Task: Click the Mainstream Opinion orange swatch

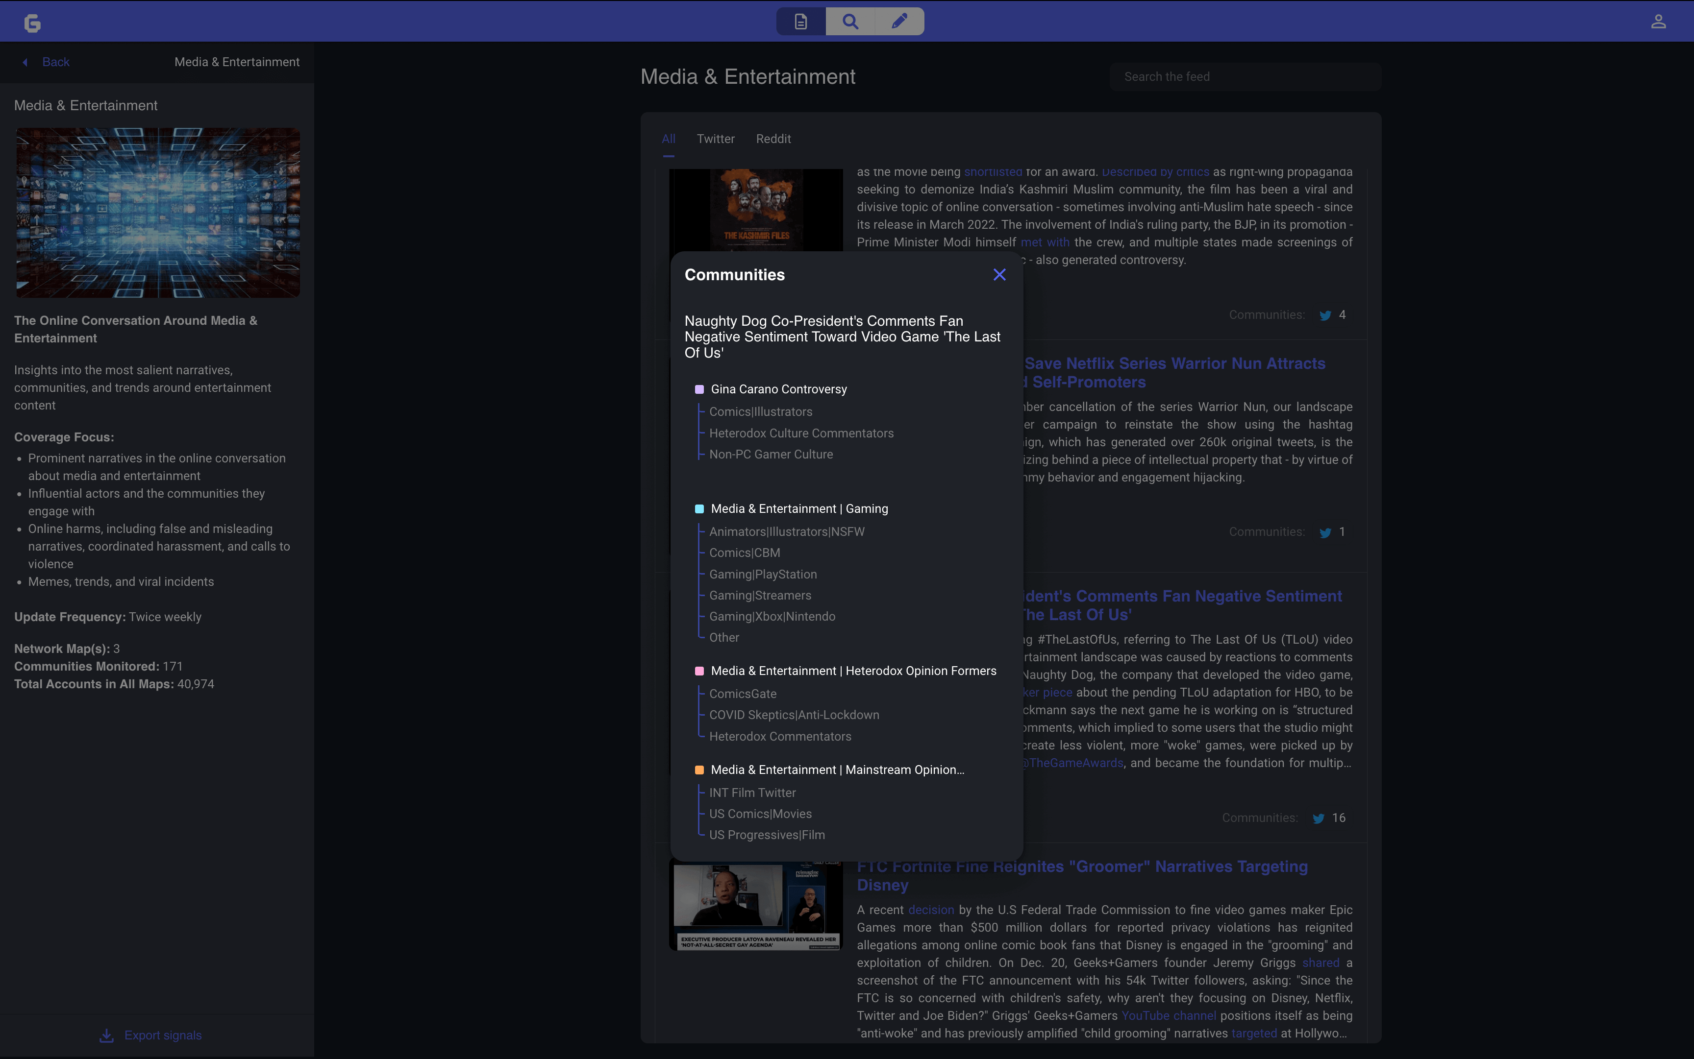Action: (699, 770)
